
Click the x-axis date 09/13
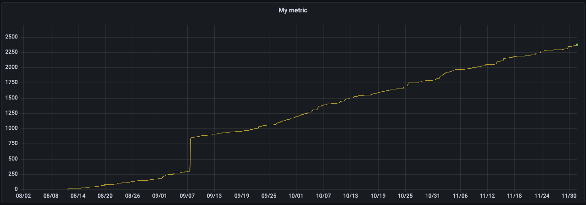point(214,195)
